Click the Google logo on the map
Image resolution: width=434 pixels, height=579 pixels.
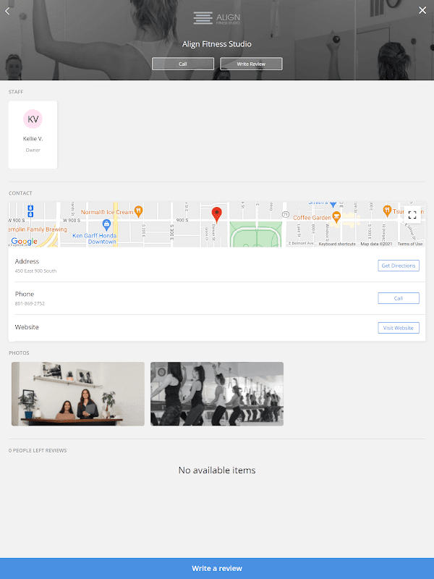pyautogui.click(x=24, y=241)
